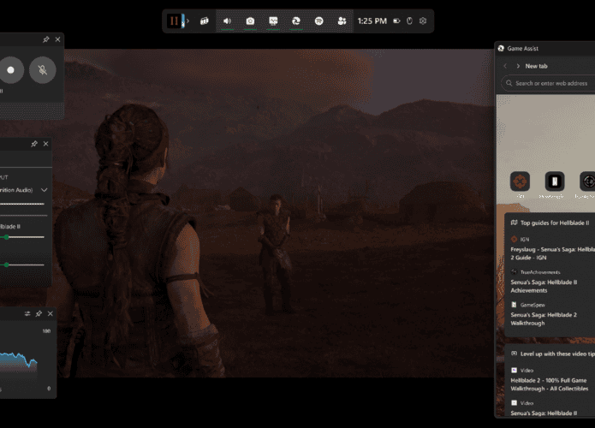This screenshot has height=428, width=595.
Task: Open the Freyslaug IGN guide link
Action: tap(552, 253)
